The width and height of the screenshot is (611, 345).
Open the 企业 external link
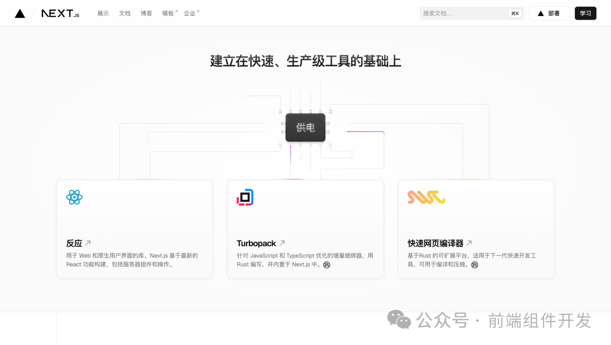(x=190, y=13)
